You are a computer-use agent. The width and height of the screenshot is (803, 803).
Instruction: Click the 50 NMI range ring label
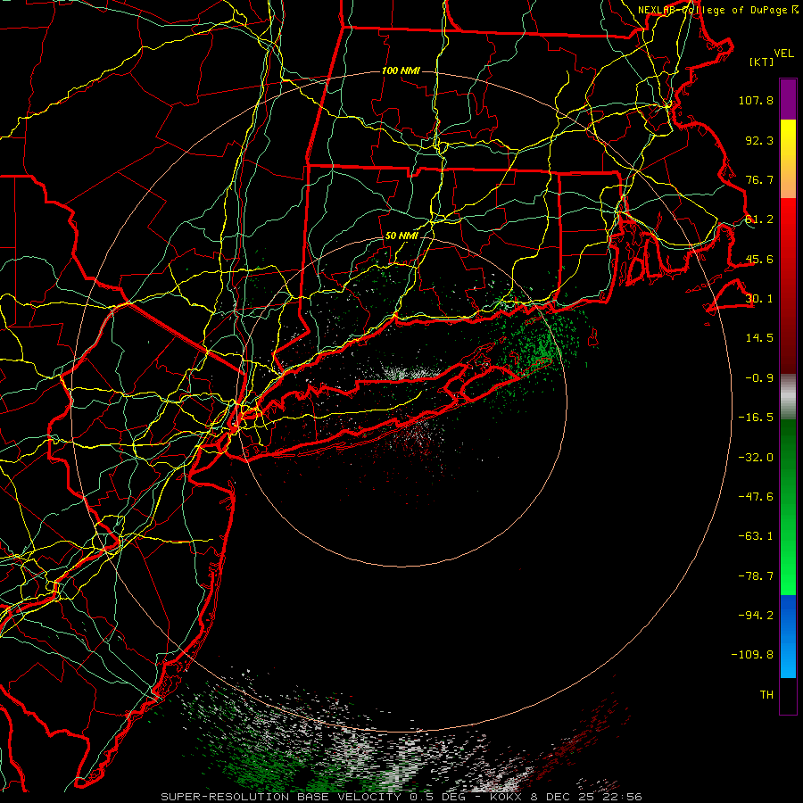tap(401, 236)
